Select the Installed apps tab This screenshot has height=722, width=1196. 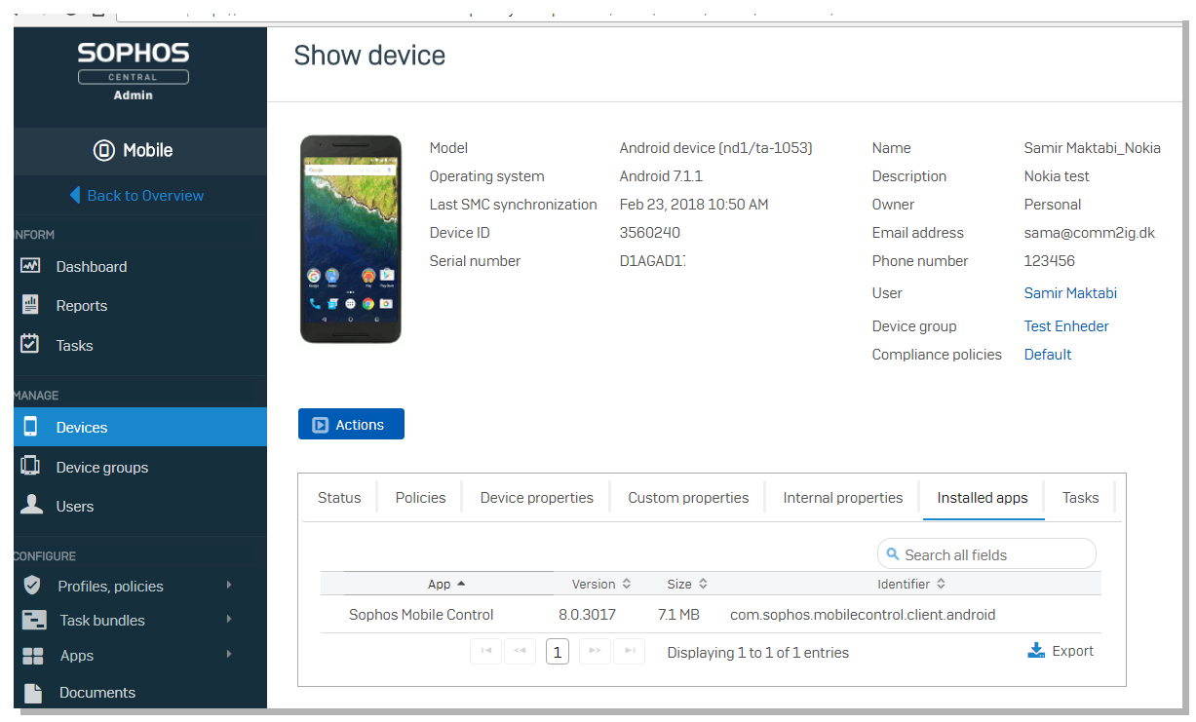click(983, 498)
